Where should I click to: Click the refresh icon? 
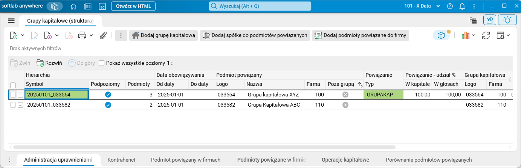coord(486,35)
